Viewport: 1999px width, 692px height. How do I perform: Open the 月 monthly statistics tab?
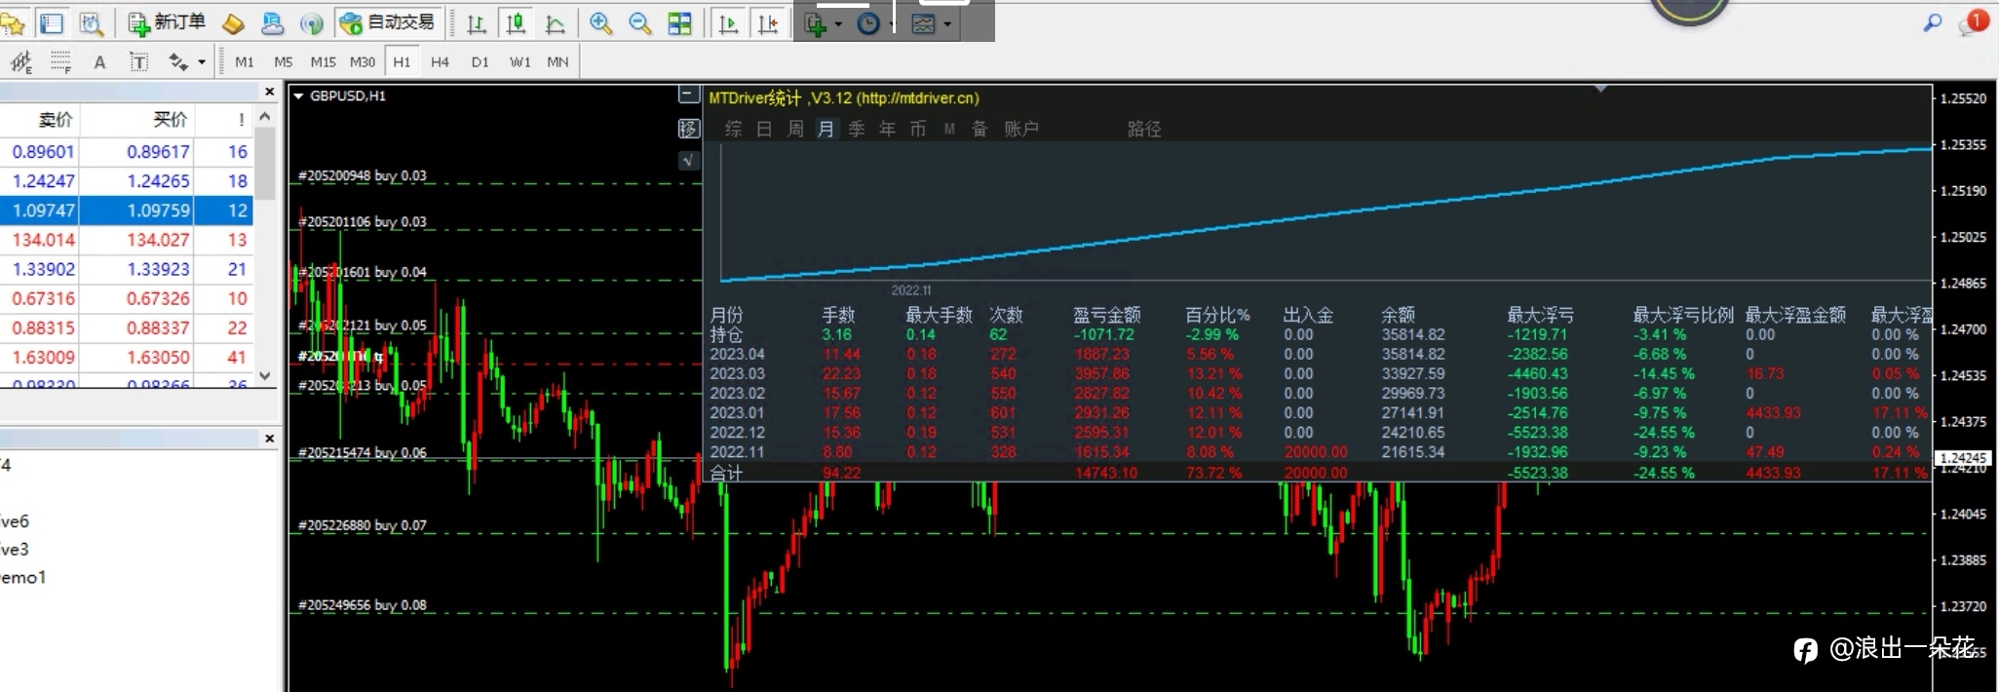click(x=826, y=129)
